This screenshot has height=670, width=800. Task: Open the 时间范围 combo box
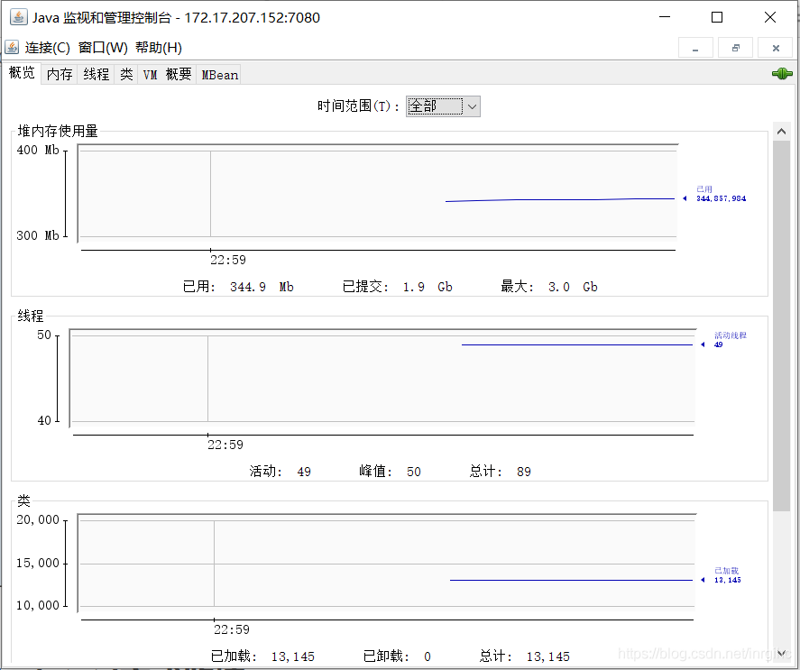(x=442, y=106)
